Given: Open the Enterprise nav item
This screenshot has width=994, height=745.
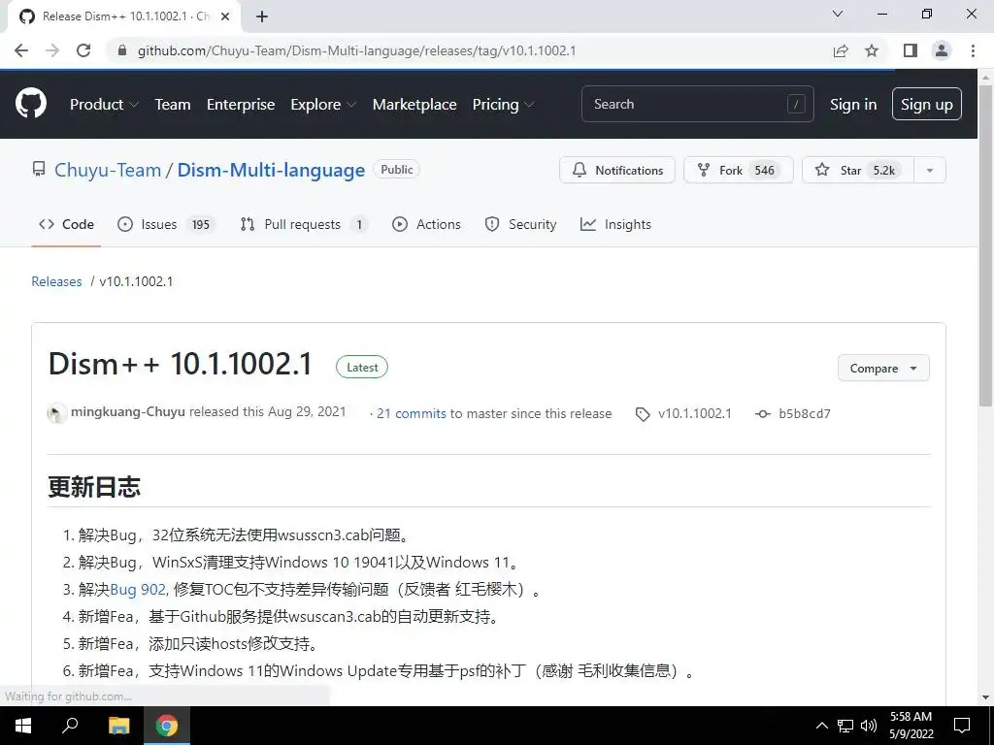Looking at the screenshot, I should (x=241, y=105).
